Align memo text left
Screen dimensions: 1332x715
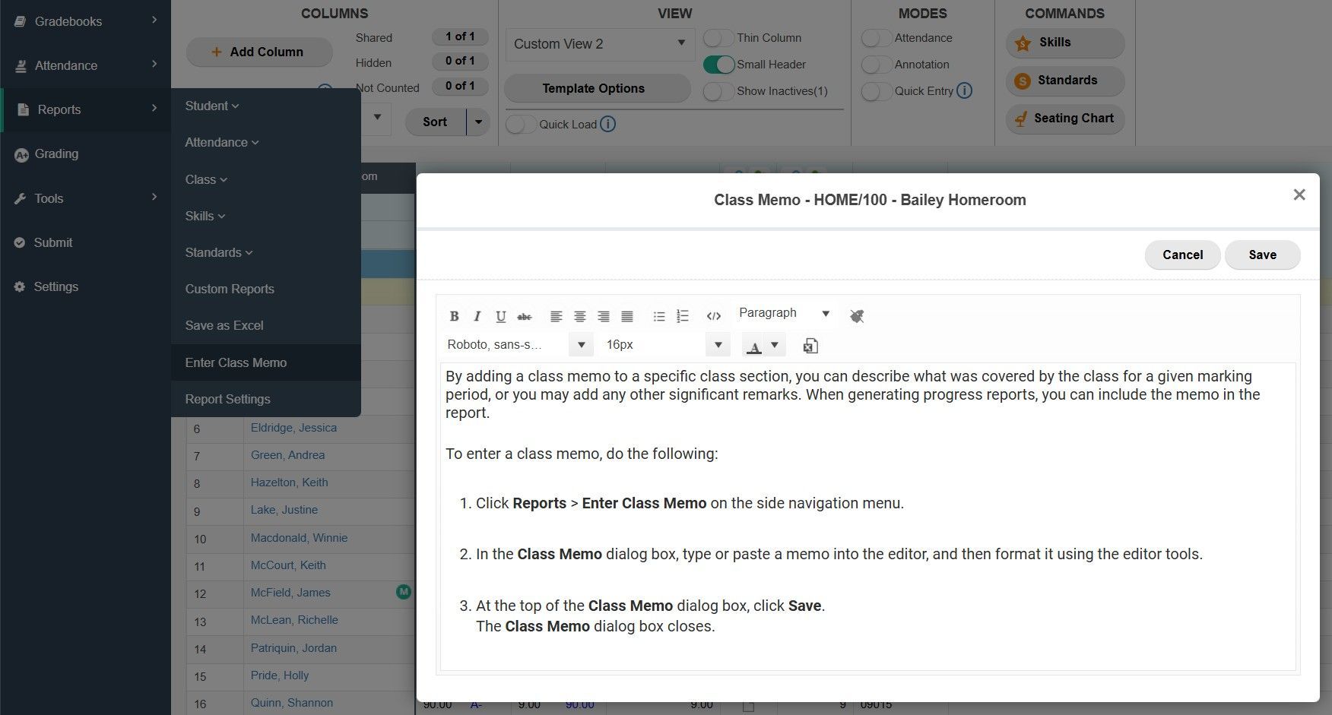pos(557,316)
